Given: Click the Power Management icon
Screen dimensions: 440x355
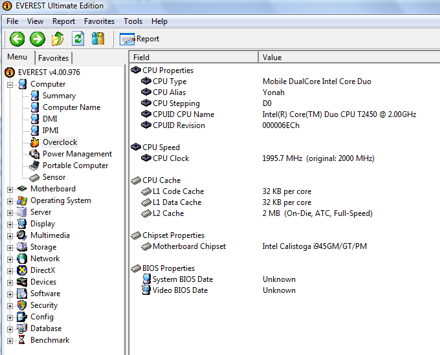Looking at the screenshot, I should 34,154.
